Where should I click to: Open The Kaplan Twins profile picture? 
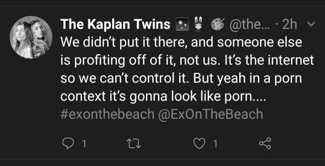(31, 37)
